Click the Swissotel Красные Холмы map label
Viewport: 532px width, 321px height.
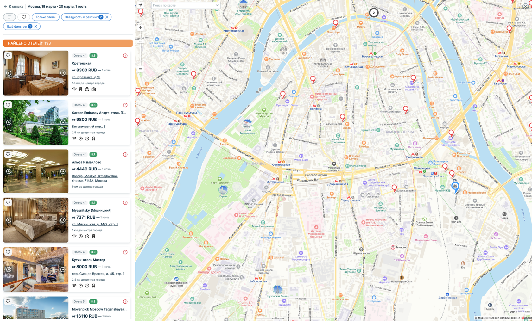450,144
